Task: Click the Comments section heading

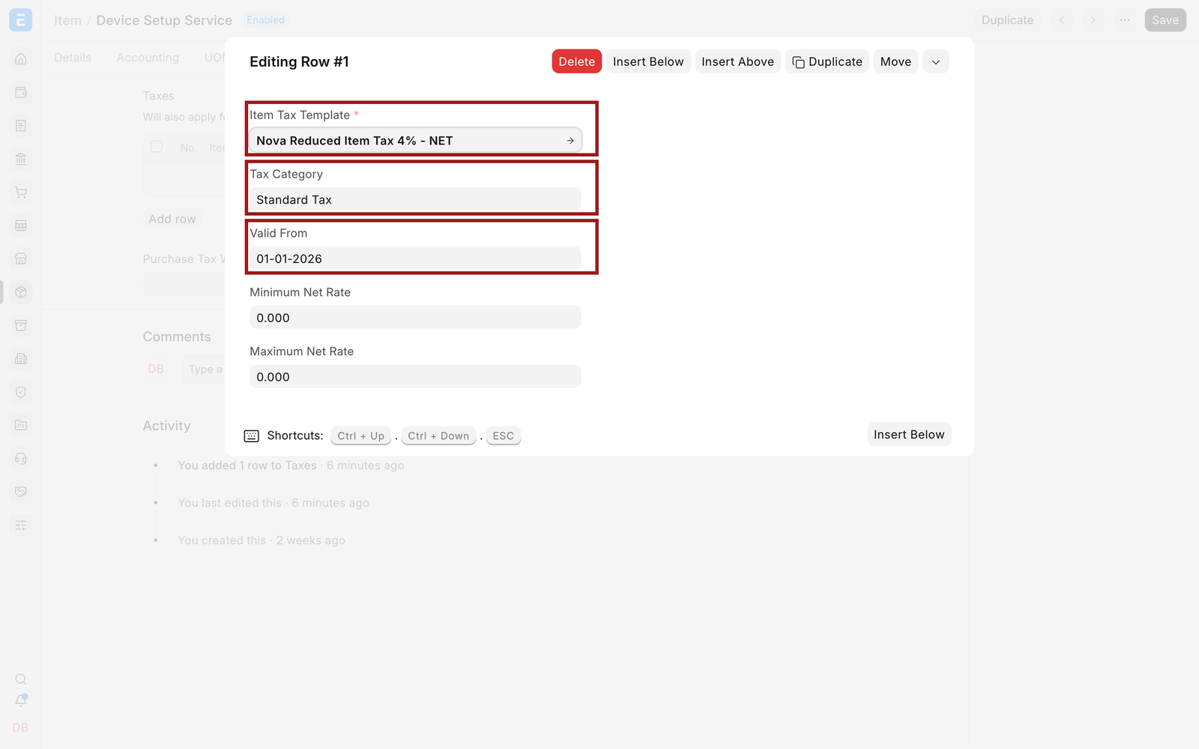Action: (177, 337)
